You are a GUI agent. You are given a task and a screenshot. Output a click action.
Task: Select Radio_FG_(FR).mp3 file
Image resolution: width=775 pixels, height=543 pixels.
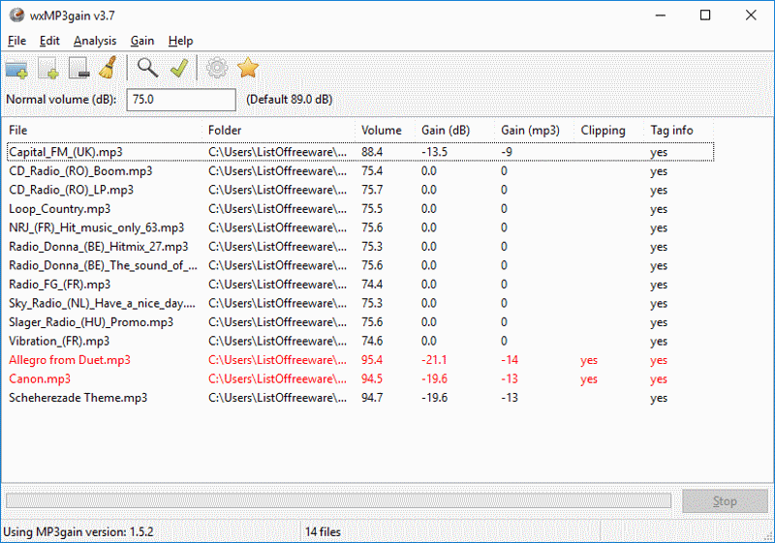pyautogui.click(x=60, y=285)
